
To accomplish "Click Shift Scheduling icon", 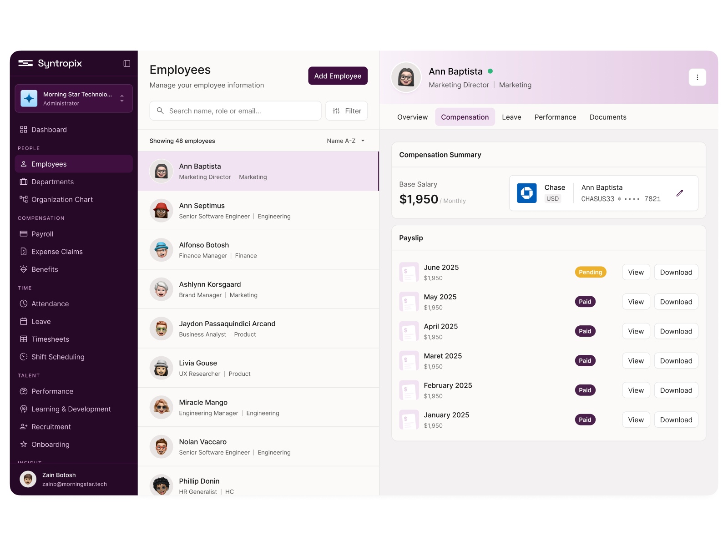I will pos(24,357).
